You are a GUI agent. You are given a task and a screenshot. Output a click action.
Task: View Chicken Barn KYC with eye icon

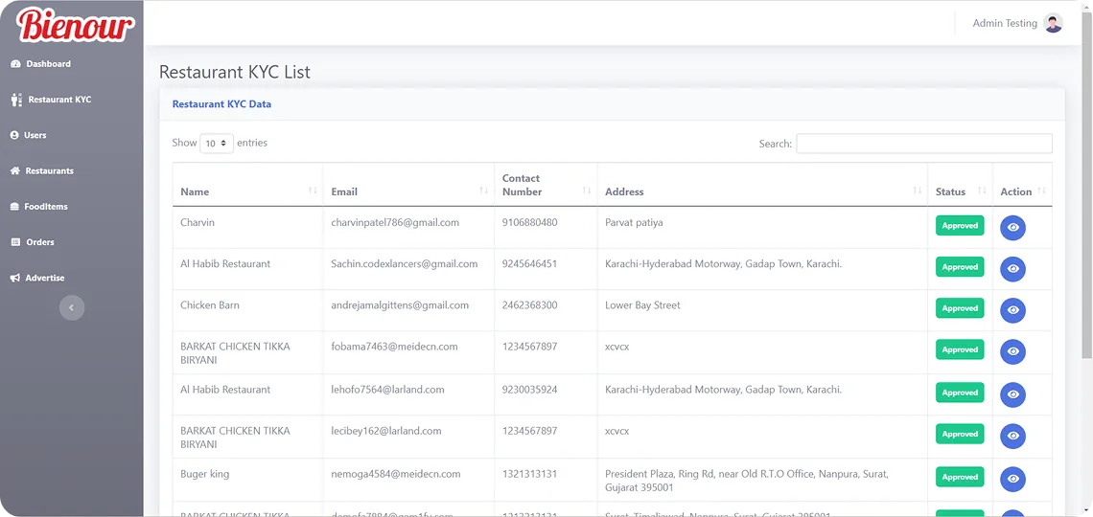coord(1012,310)
